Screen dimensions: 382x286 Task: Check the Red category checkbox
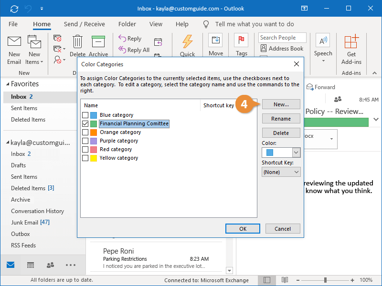tap(85, 149)
